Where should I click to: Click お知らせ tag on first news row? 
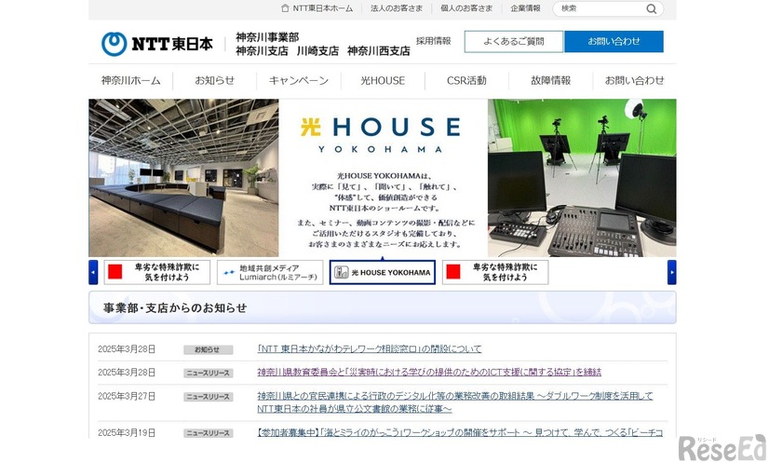click(x=209, y=349)
